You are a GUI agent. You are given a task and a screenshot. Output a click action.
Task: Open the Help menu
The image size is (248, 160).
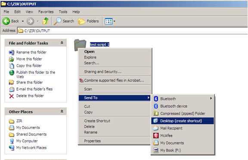(76, 12)
